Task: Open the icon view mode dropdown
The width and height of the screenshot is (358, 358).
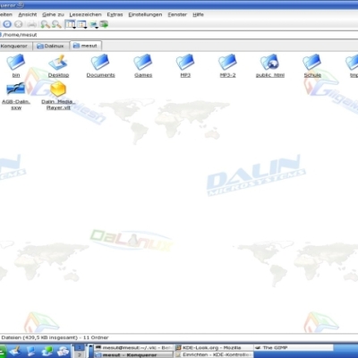Action: coord(71,24)
